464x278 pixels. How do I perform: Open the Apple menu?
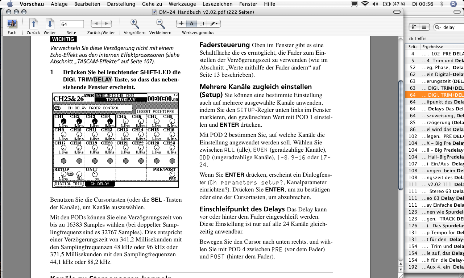point(10,4)
